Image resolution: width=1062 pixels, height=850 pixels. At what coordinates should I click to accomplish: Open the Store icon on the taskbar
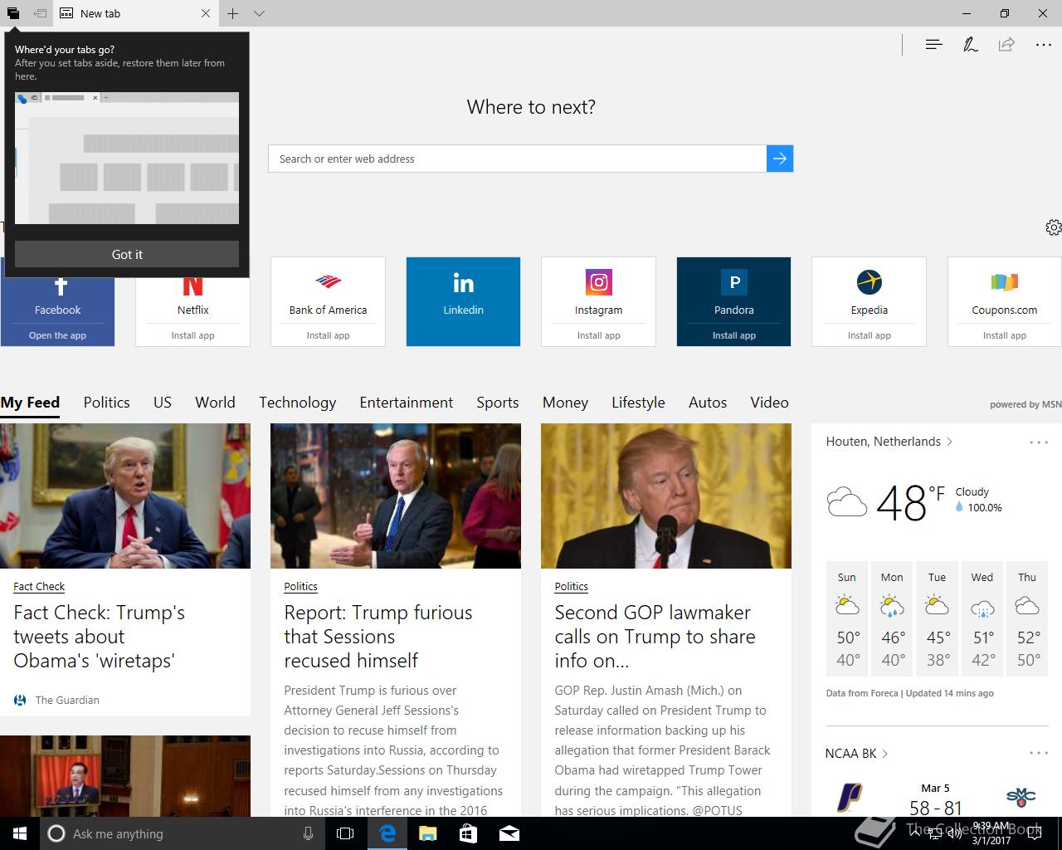point(468,833)
